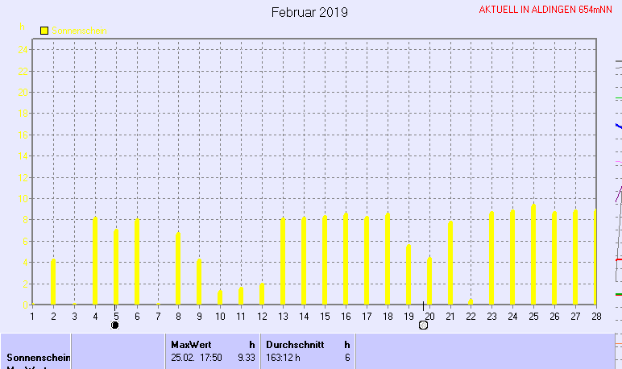The width and height of the screenshot is (622, 369).
Task: Click the Februar 2019 chart title
Action: (x=309, y=12)
